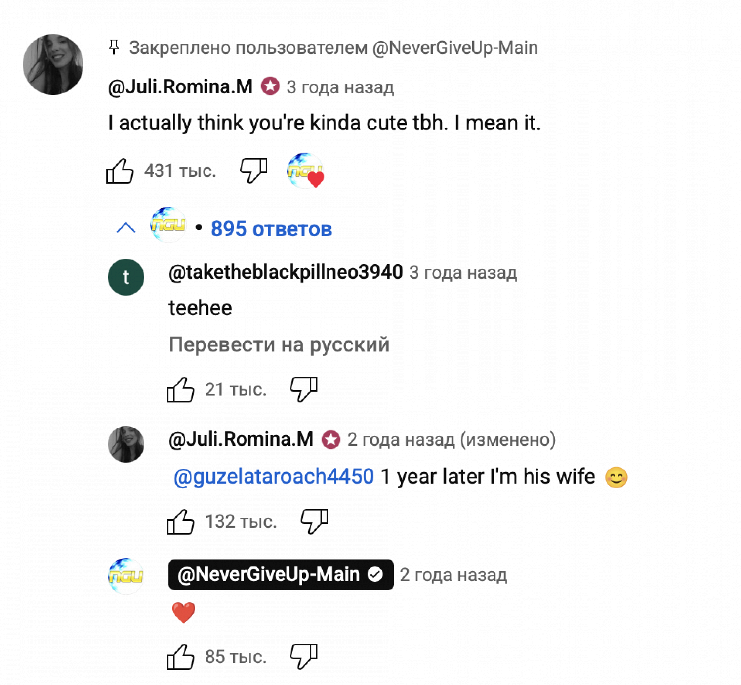Click the green 't' avatar circle

click(126, 277)
